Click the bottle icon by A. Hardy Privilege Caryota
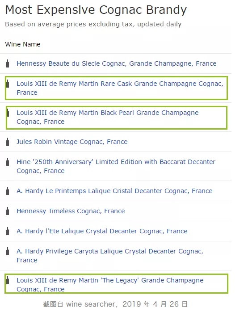Screen dimensions: 248x312 pos(8,251)
